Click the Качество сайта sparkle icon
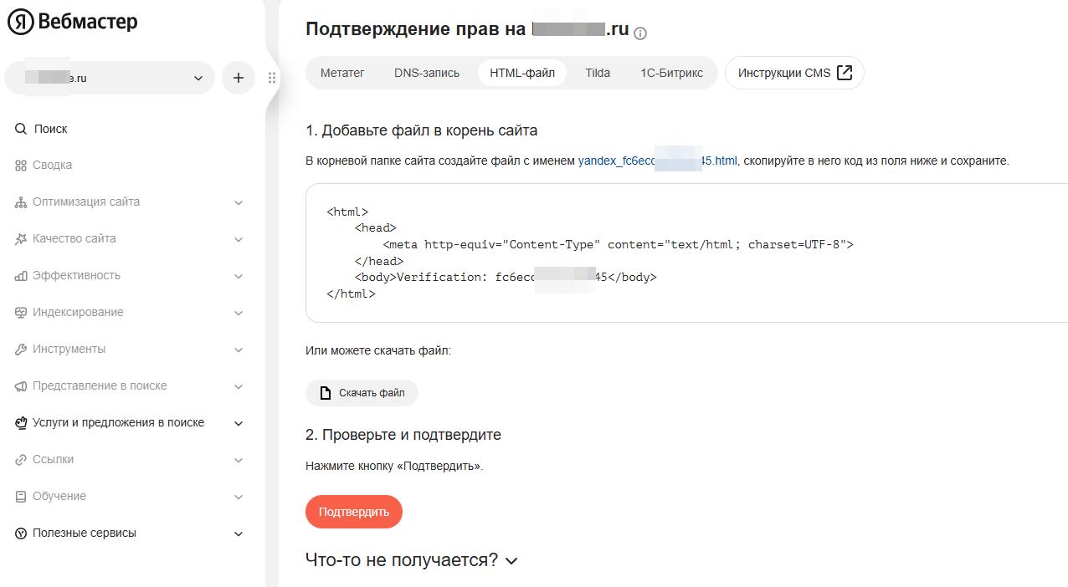The width and height of the screenshot is (1068, 587). (21, 239)
